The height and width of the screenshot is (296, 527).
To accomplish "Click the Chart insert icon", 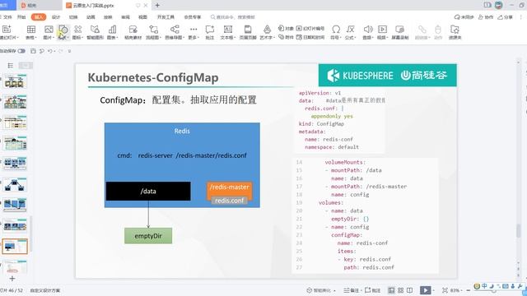I will click(x=112, y=30).
